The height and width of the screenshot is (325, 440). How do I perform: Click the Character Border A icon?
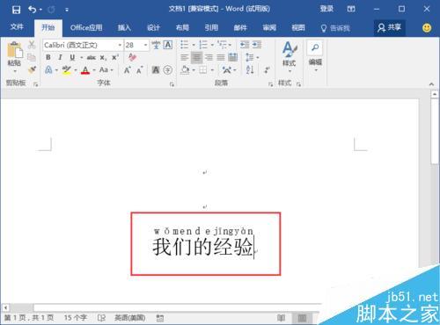[167, 45]
